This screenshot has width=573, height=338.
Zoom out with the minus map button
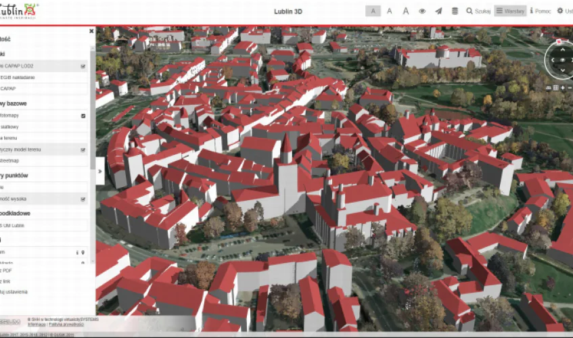pyautogui.click(x=570, y=88)
